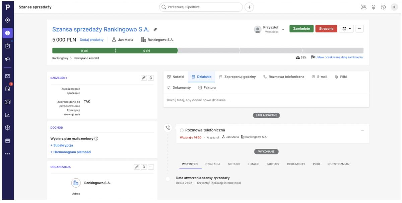Open help question mark icon

(384, 7)
